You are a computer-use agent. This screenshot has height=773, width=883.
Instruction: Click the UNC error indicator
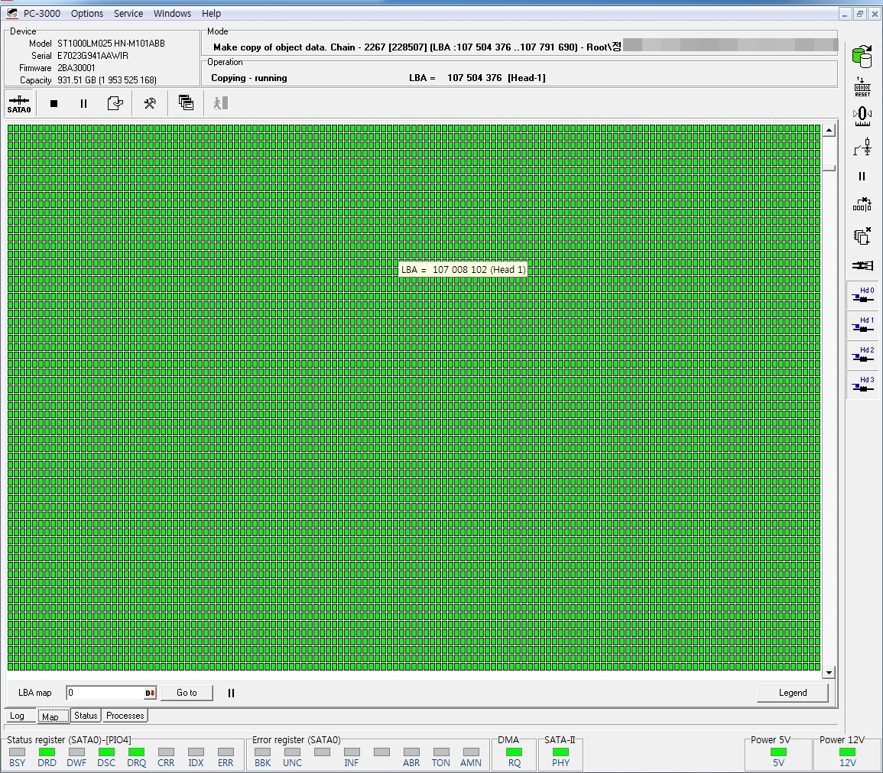[292, 752]
